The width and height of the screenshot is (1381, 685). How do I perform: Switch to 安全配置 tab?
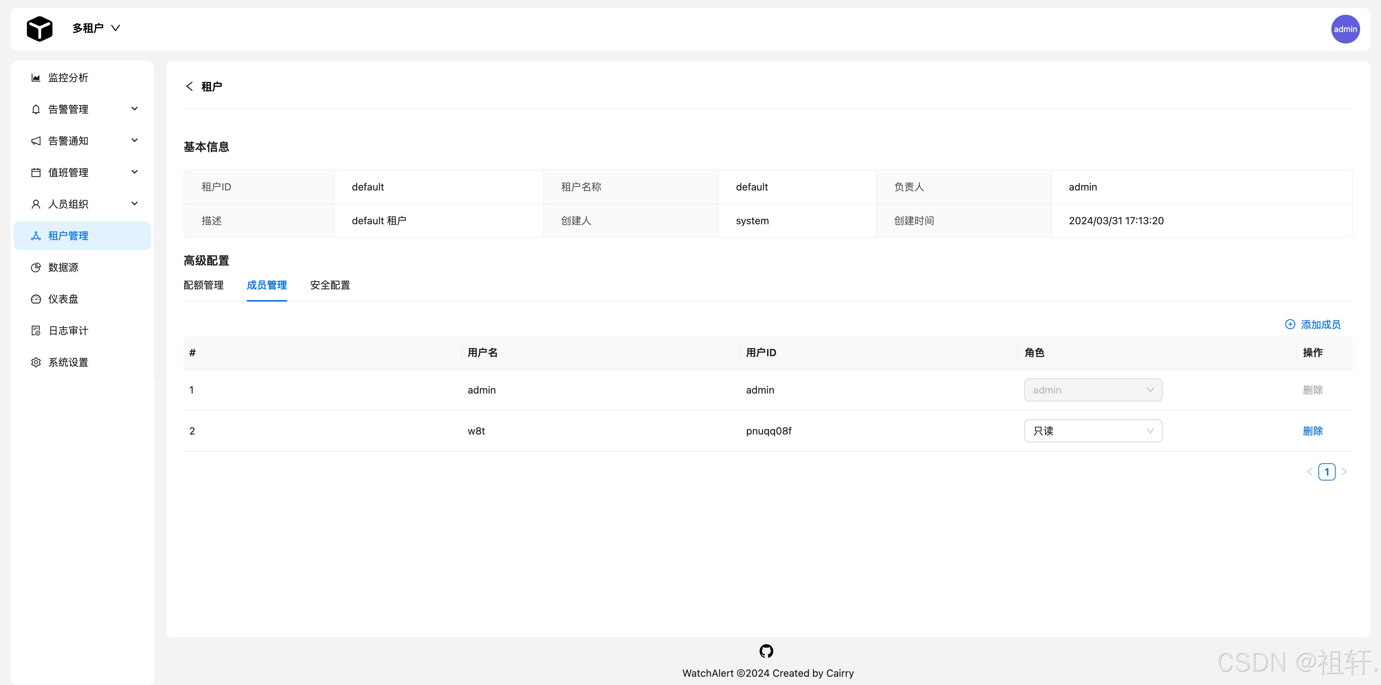[330, 285]
